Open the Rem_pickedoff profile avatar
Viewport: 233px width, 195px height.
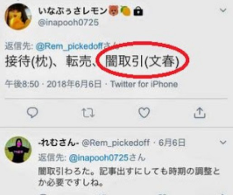coord(18,150)
